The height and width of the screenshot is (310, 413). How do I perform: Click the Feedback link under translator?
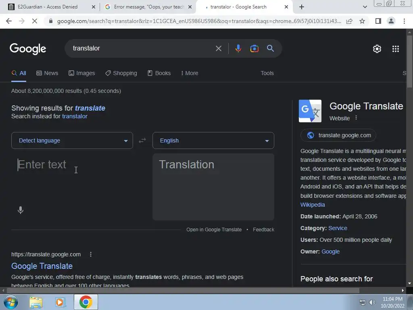click(x=263, y=230)
